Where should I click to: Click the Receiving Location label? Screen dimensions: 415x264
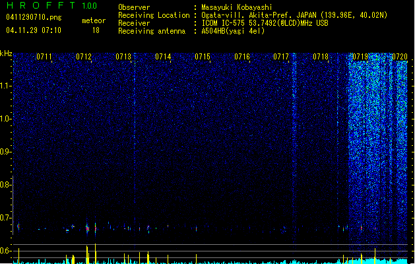[154, 15]
